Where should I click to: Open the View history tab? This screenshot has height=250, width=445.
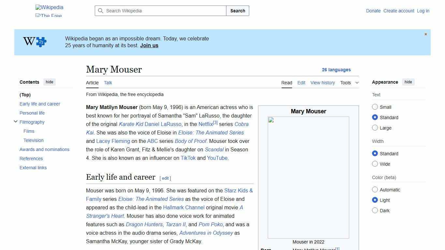pos(323,83)
